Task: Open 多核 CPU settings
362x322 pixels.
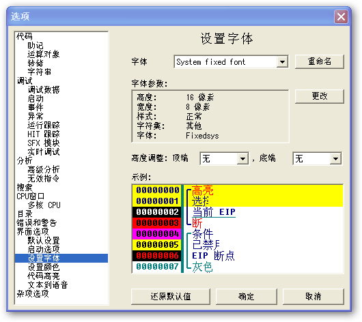Action: coord(44,205)
